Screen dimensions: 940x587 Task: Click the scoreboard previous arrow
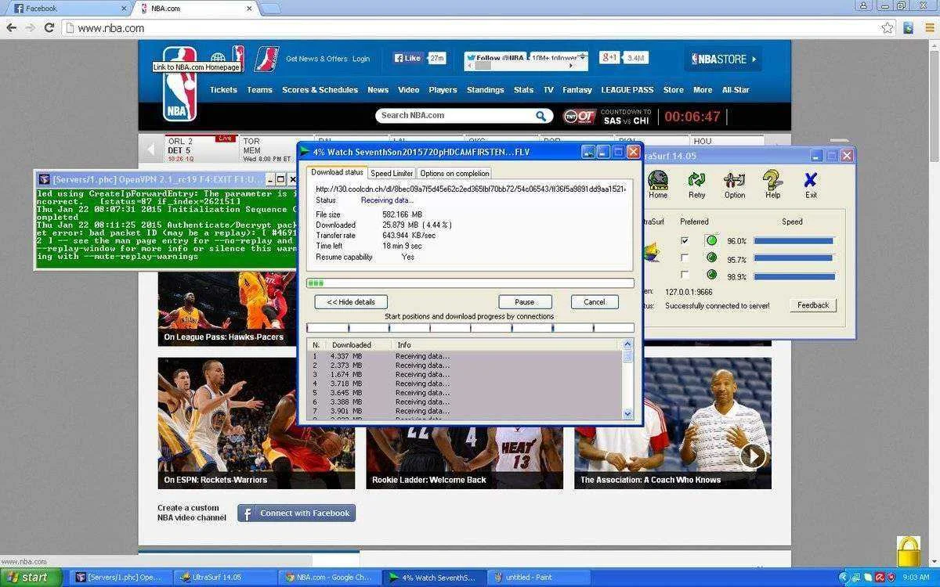(150, 148)
